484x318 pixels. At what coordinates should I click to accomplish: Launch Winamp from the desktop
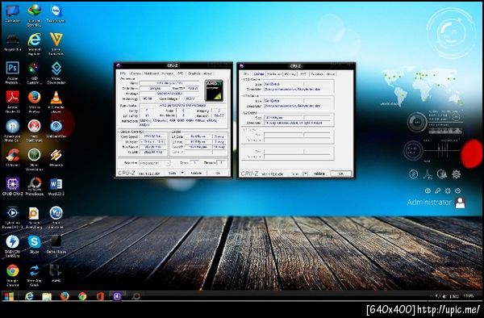tap(56, 157)
